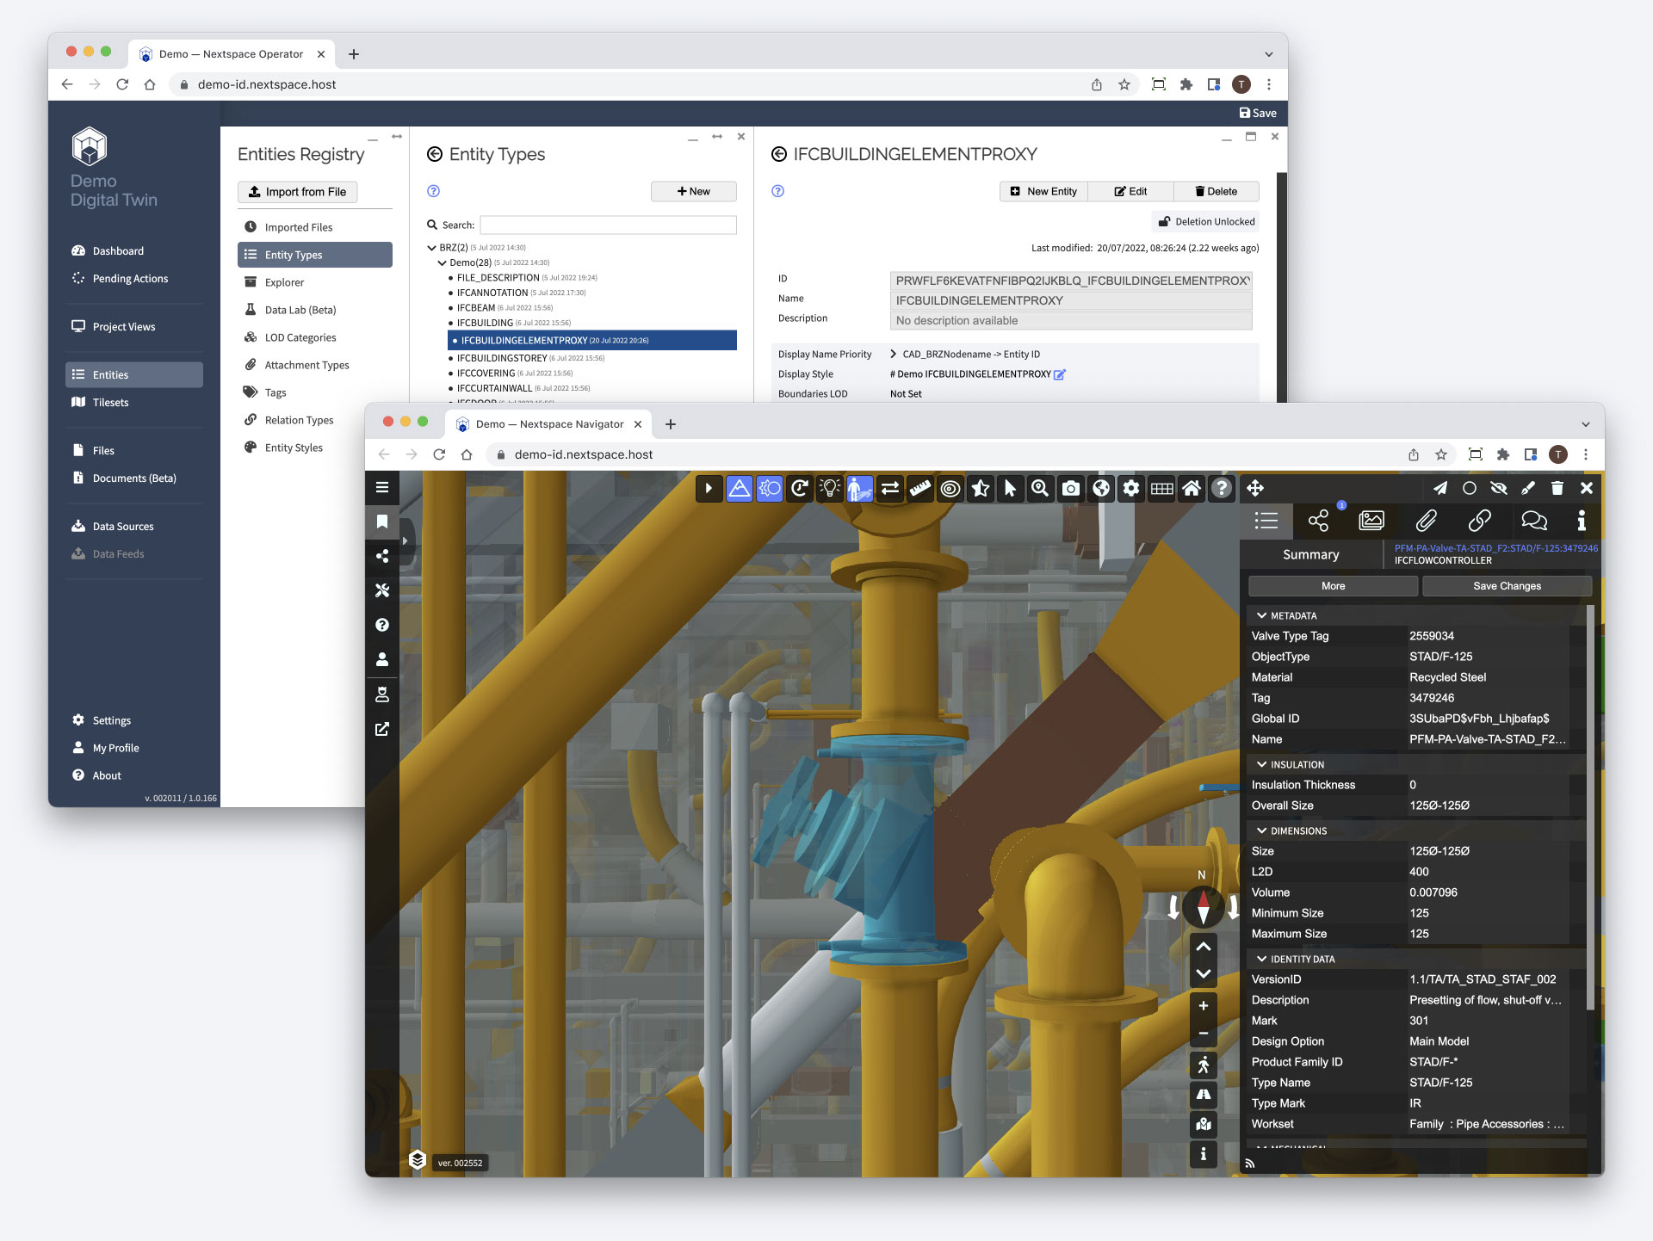Expand the Display Name Priority chevron
The image size is (1653, 1241).
(893, 355)
